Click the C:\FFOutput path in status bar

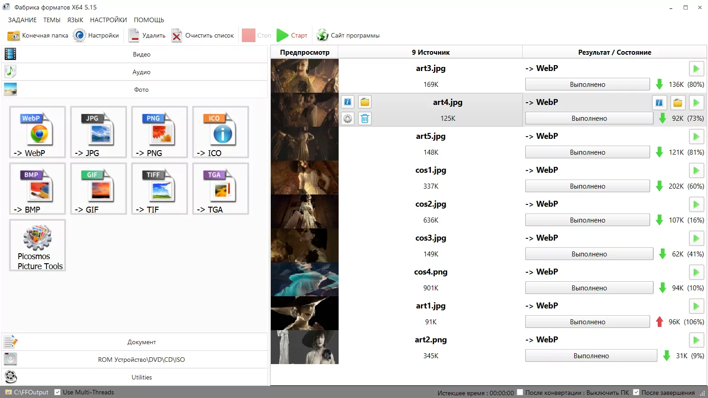click(31, 392)
